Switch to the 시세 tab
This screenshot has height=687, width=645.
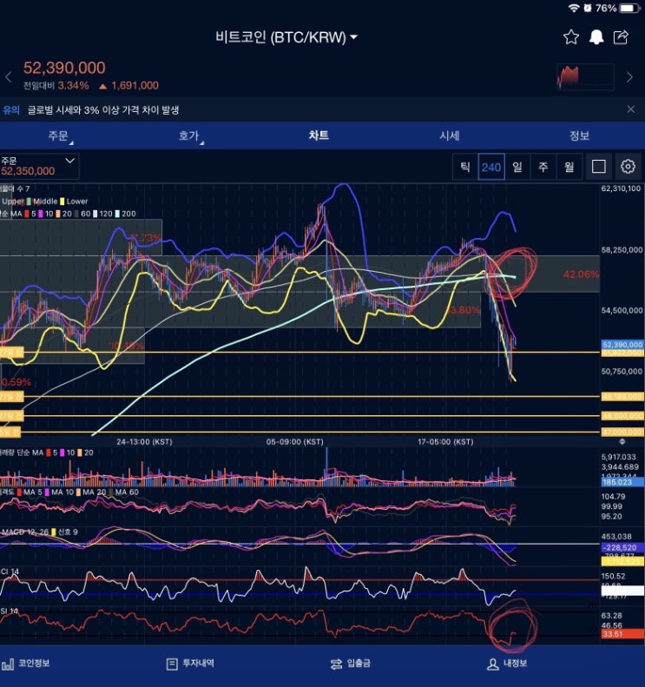pos(450,135)
